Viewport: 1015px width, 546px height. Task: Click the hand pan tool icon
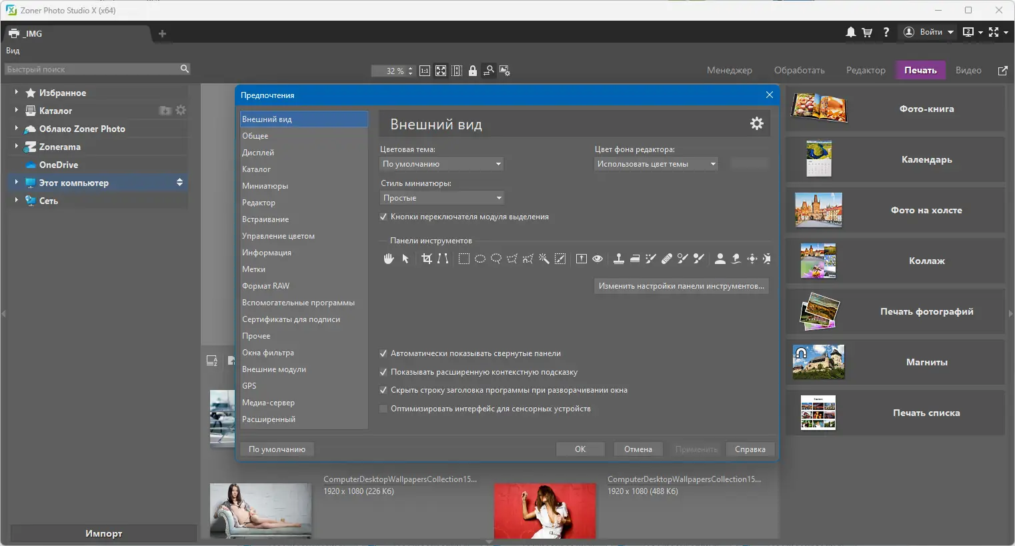tap(389, 259)
